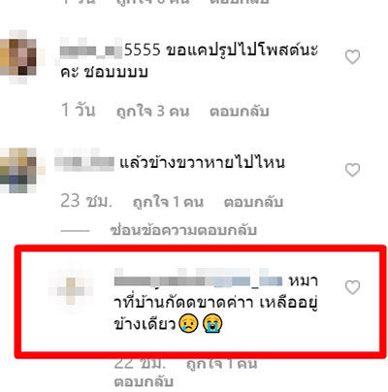Click ตอบกลับ under the 23 ชม. comment
This screenshot has height=392, width=388.
[254, 202]
